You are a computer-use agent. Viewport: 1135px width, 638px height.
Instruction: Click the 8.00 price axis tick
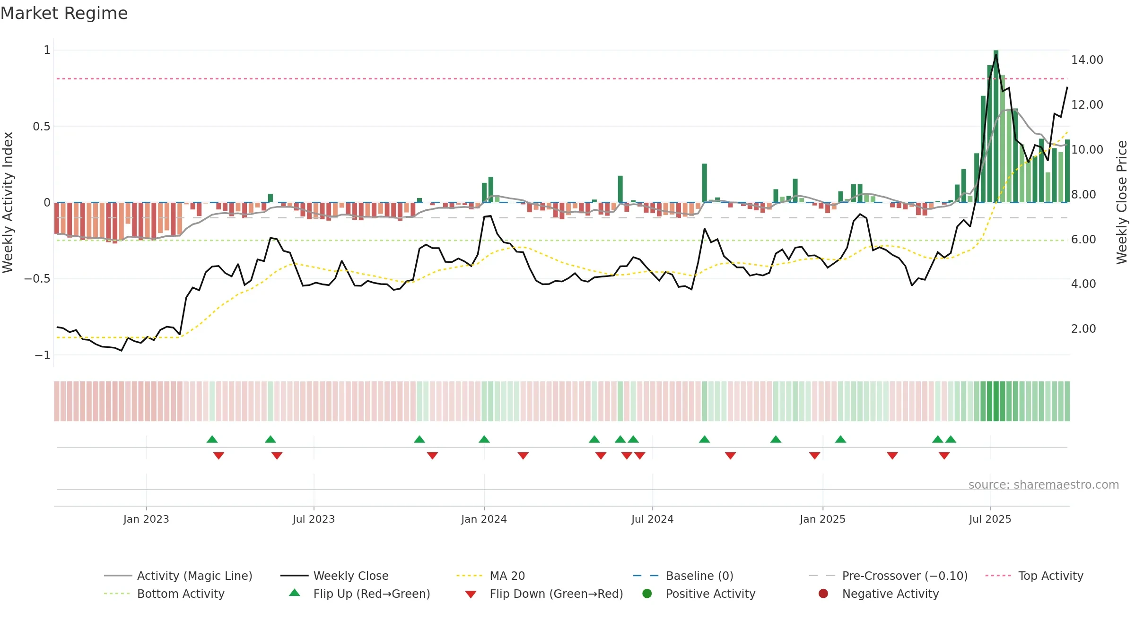[1083, 195]
